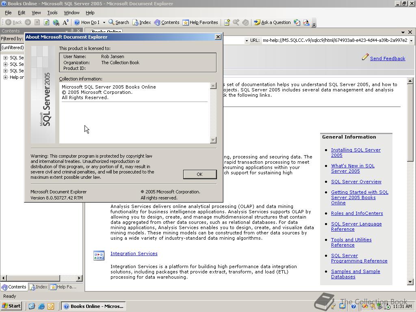Image resolution: width=416 pixels, height=312 pixels.
Task: Close the About Microsoft Document Explorer dialog
Action: click(x=218, y=37)
